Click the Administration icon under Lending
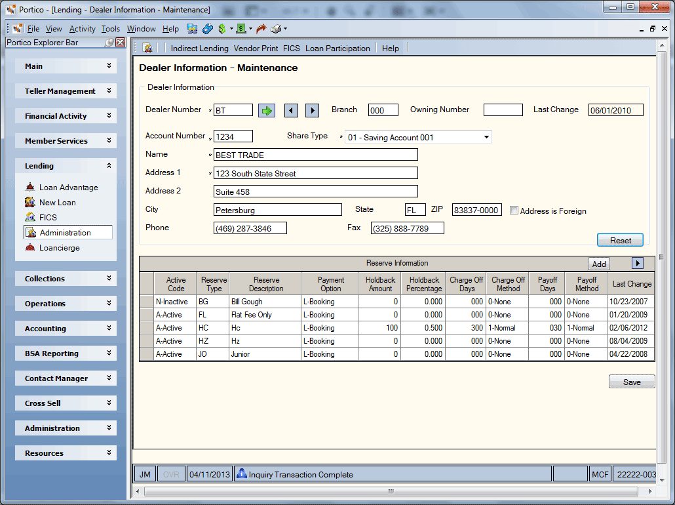This screenshot has height=505, width=675. click(31, 232)
